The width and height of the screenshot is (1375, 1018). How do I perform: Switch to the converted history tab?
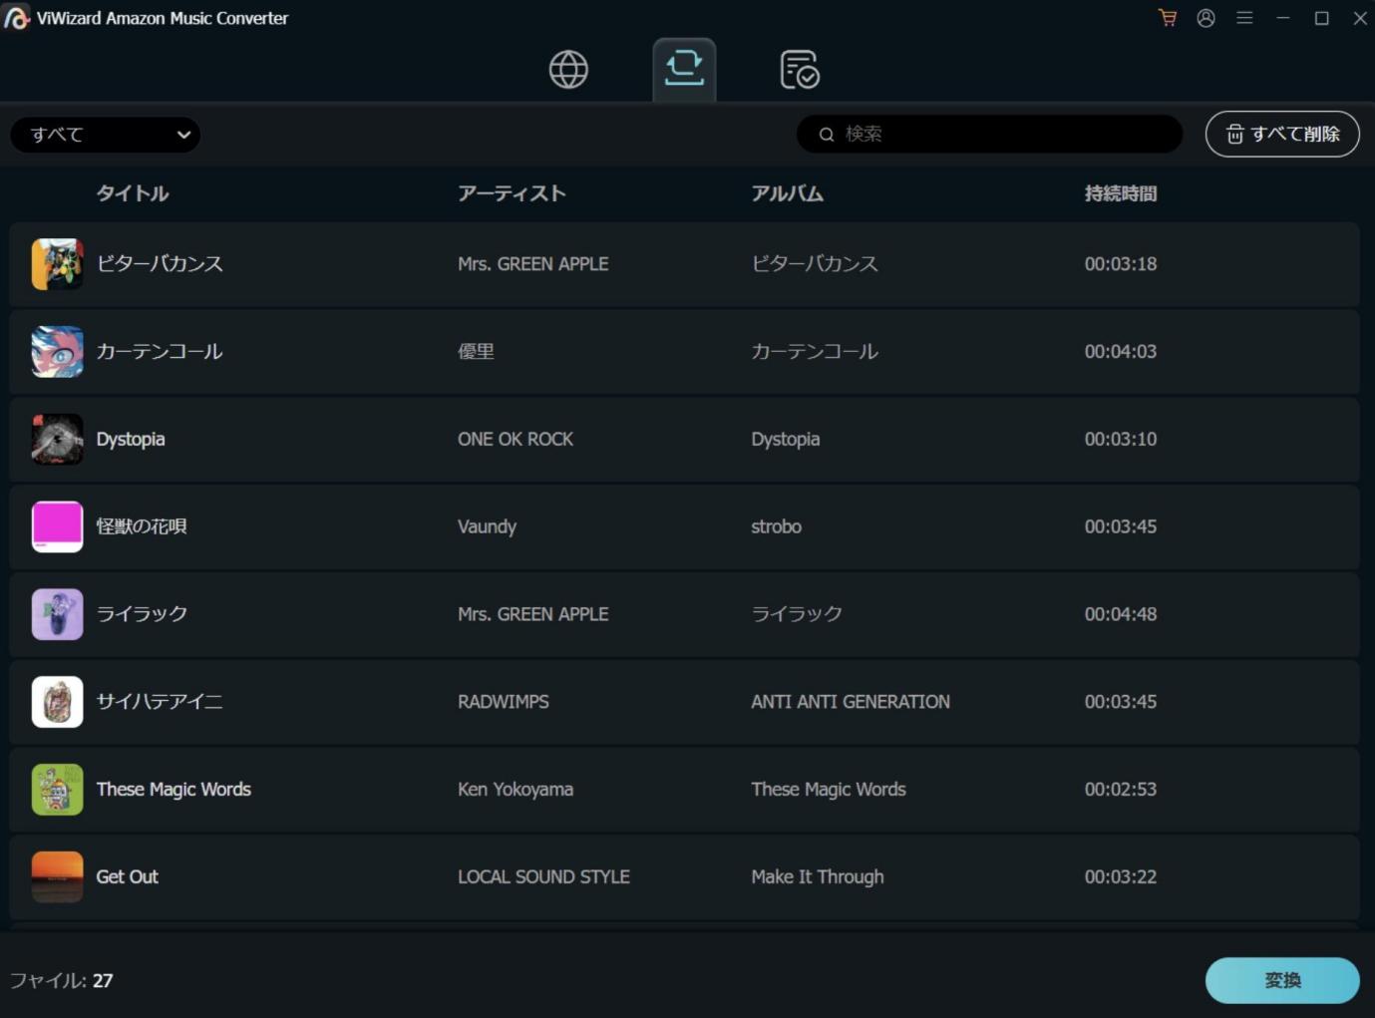click(800, 70)
